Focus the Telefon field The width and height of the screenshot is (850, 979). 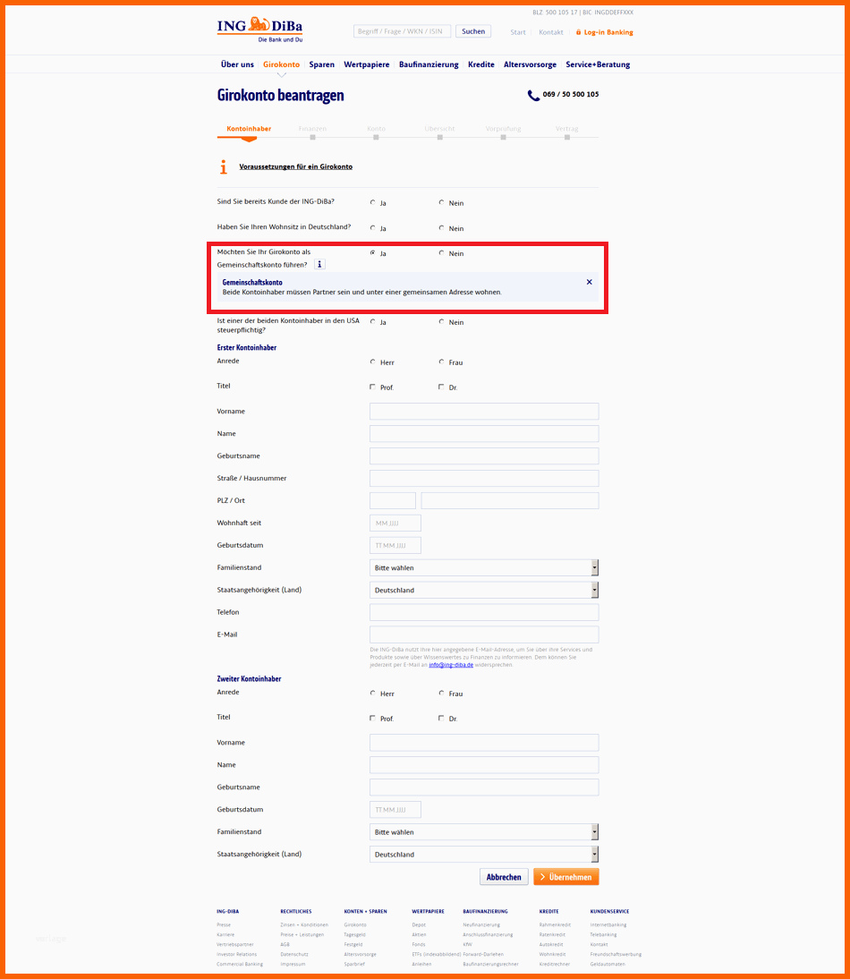point(484,612)
